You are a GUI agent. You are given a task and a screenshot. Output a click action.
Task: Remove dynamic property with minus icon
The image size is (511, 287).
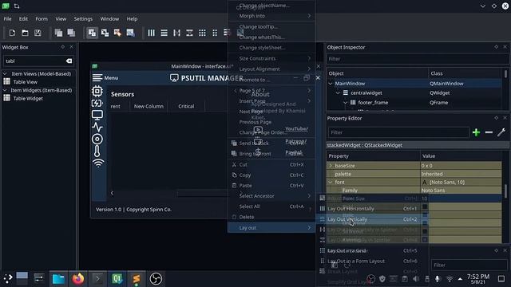(489, 132)
